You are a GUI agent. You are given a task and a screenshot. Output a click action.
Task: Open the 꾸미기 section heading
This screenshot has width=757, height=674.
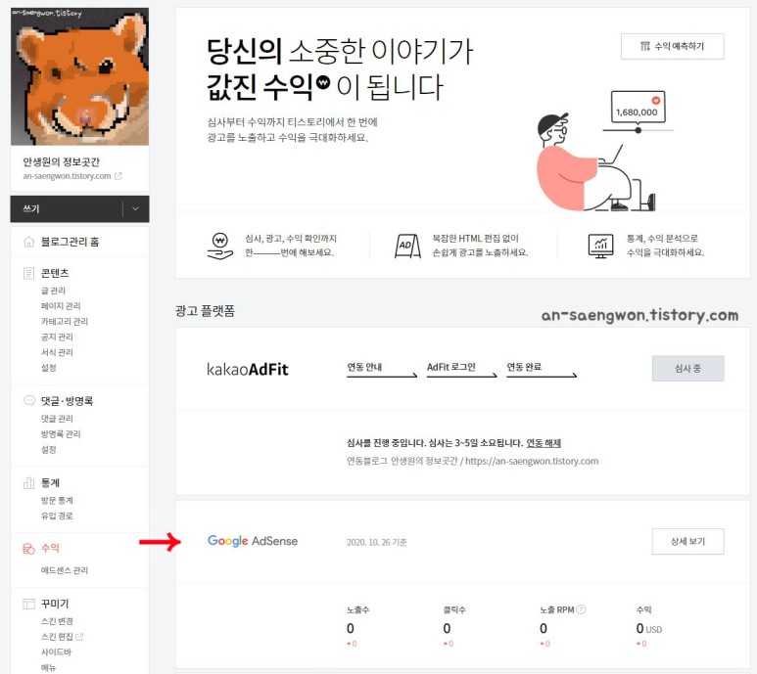[x=55, y=604]
